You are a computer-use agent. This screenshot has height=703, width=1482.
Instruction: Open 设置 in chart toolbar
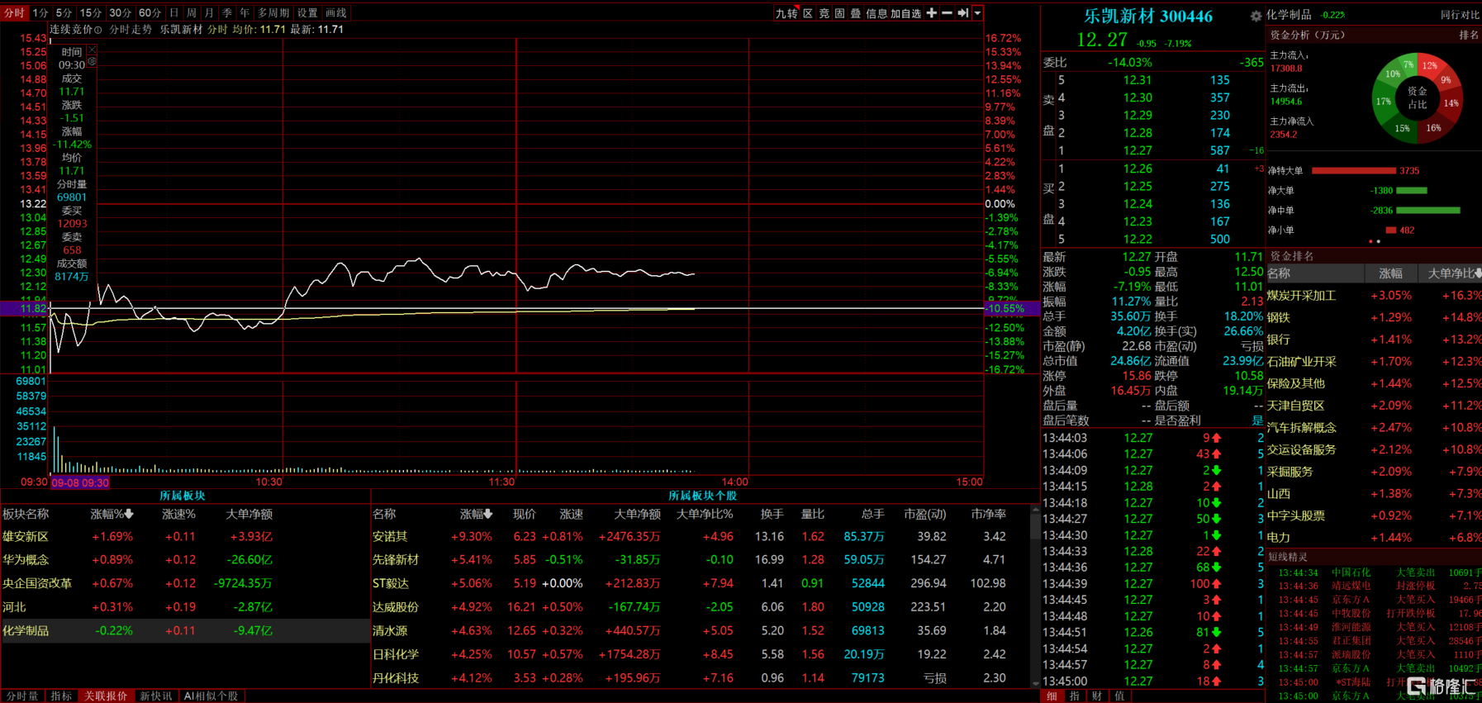(307, 13)
